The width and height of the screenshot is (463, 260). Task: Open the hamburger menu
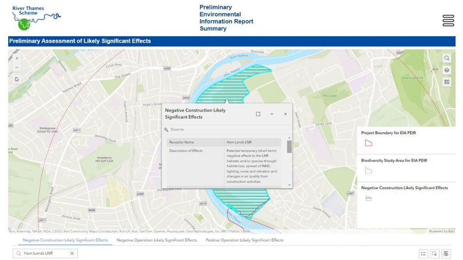click(x=448, y=20)
